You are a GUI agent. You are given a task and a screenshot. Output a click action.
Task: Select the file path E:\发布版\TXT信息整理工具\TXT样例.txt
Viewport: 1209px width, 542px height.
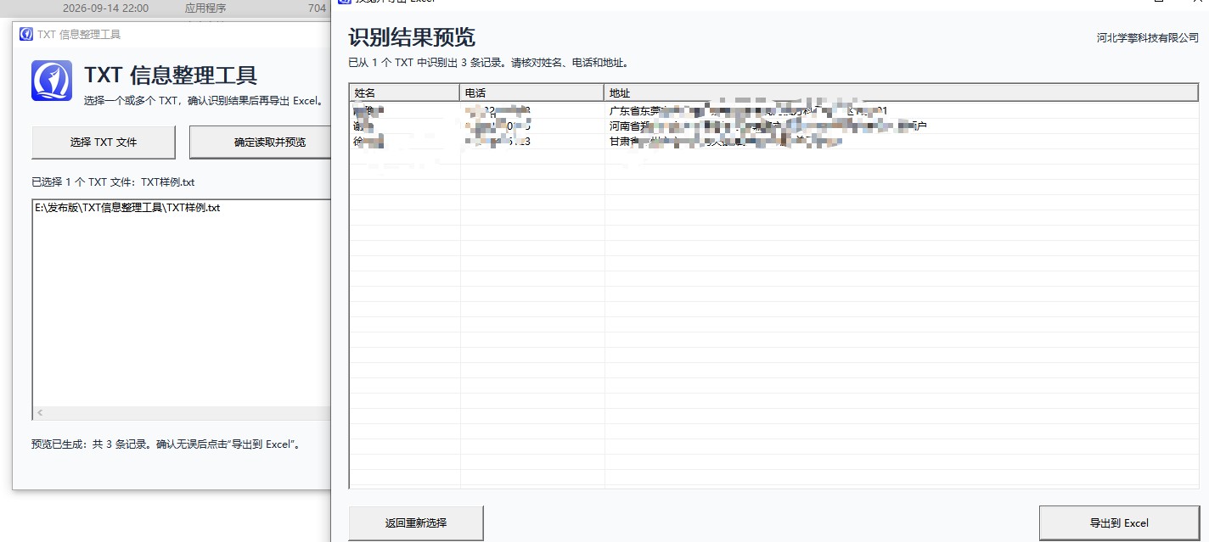127,208
